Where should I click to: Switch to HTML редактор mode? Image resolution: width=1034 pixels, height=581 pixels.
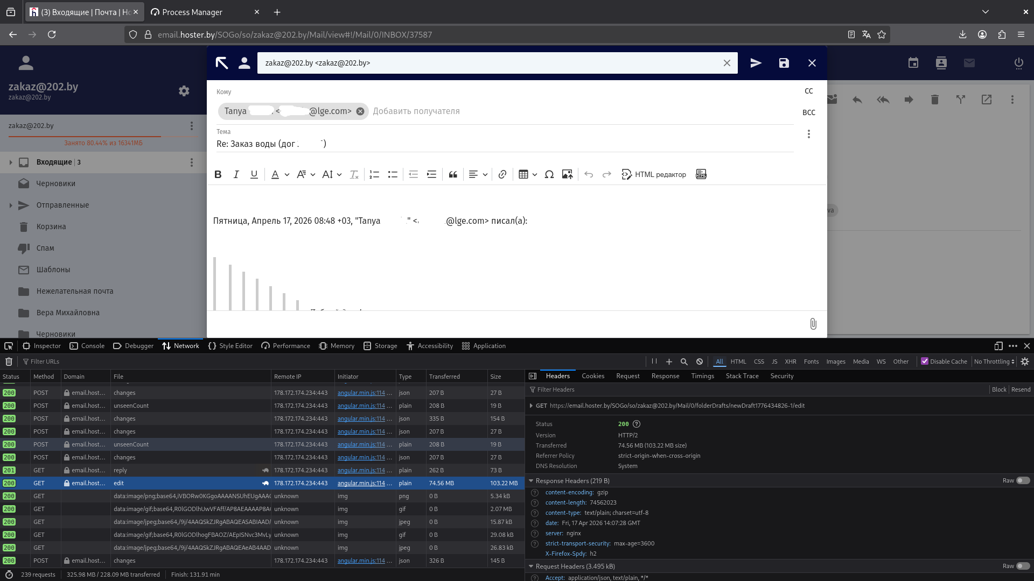654,174
